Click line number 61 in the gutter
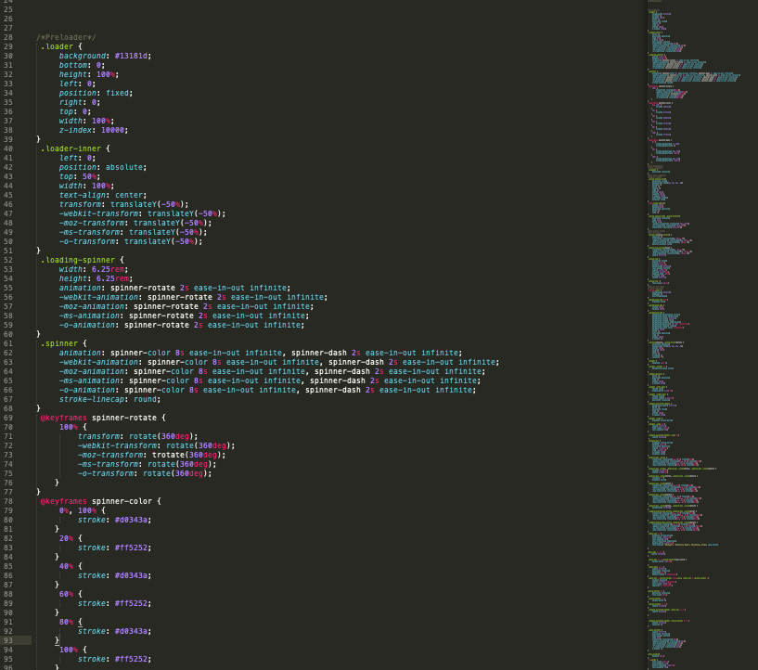The width and height of the screenshot is (758, 670). (8, 343)
